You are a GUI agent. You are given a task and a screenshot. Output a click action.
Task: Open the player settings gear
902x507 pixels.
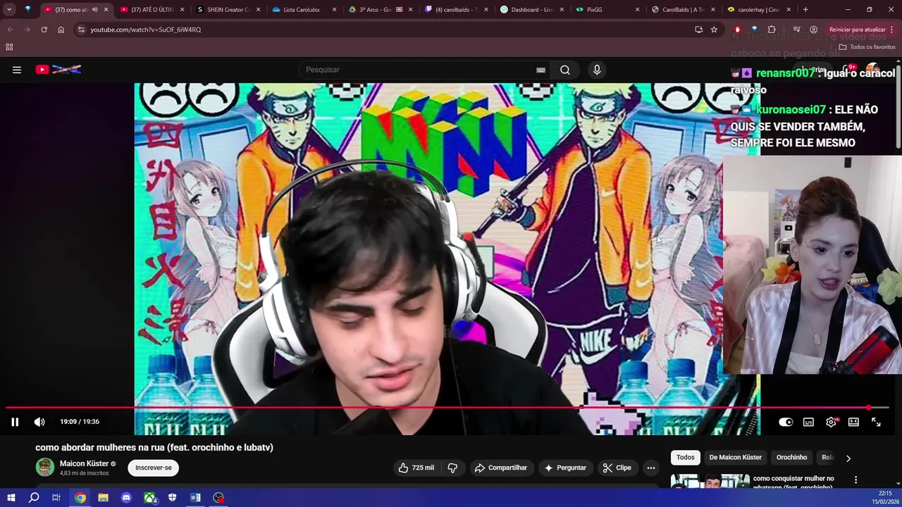pyautogui.click(x=832, y=422)
